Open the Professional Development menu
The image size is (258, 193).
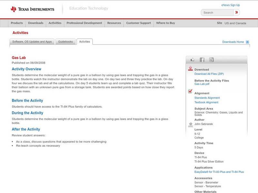pyautogui.click(x=84, y=23)
